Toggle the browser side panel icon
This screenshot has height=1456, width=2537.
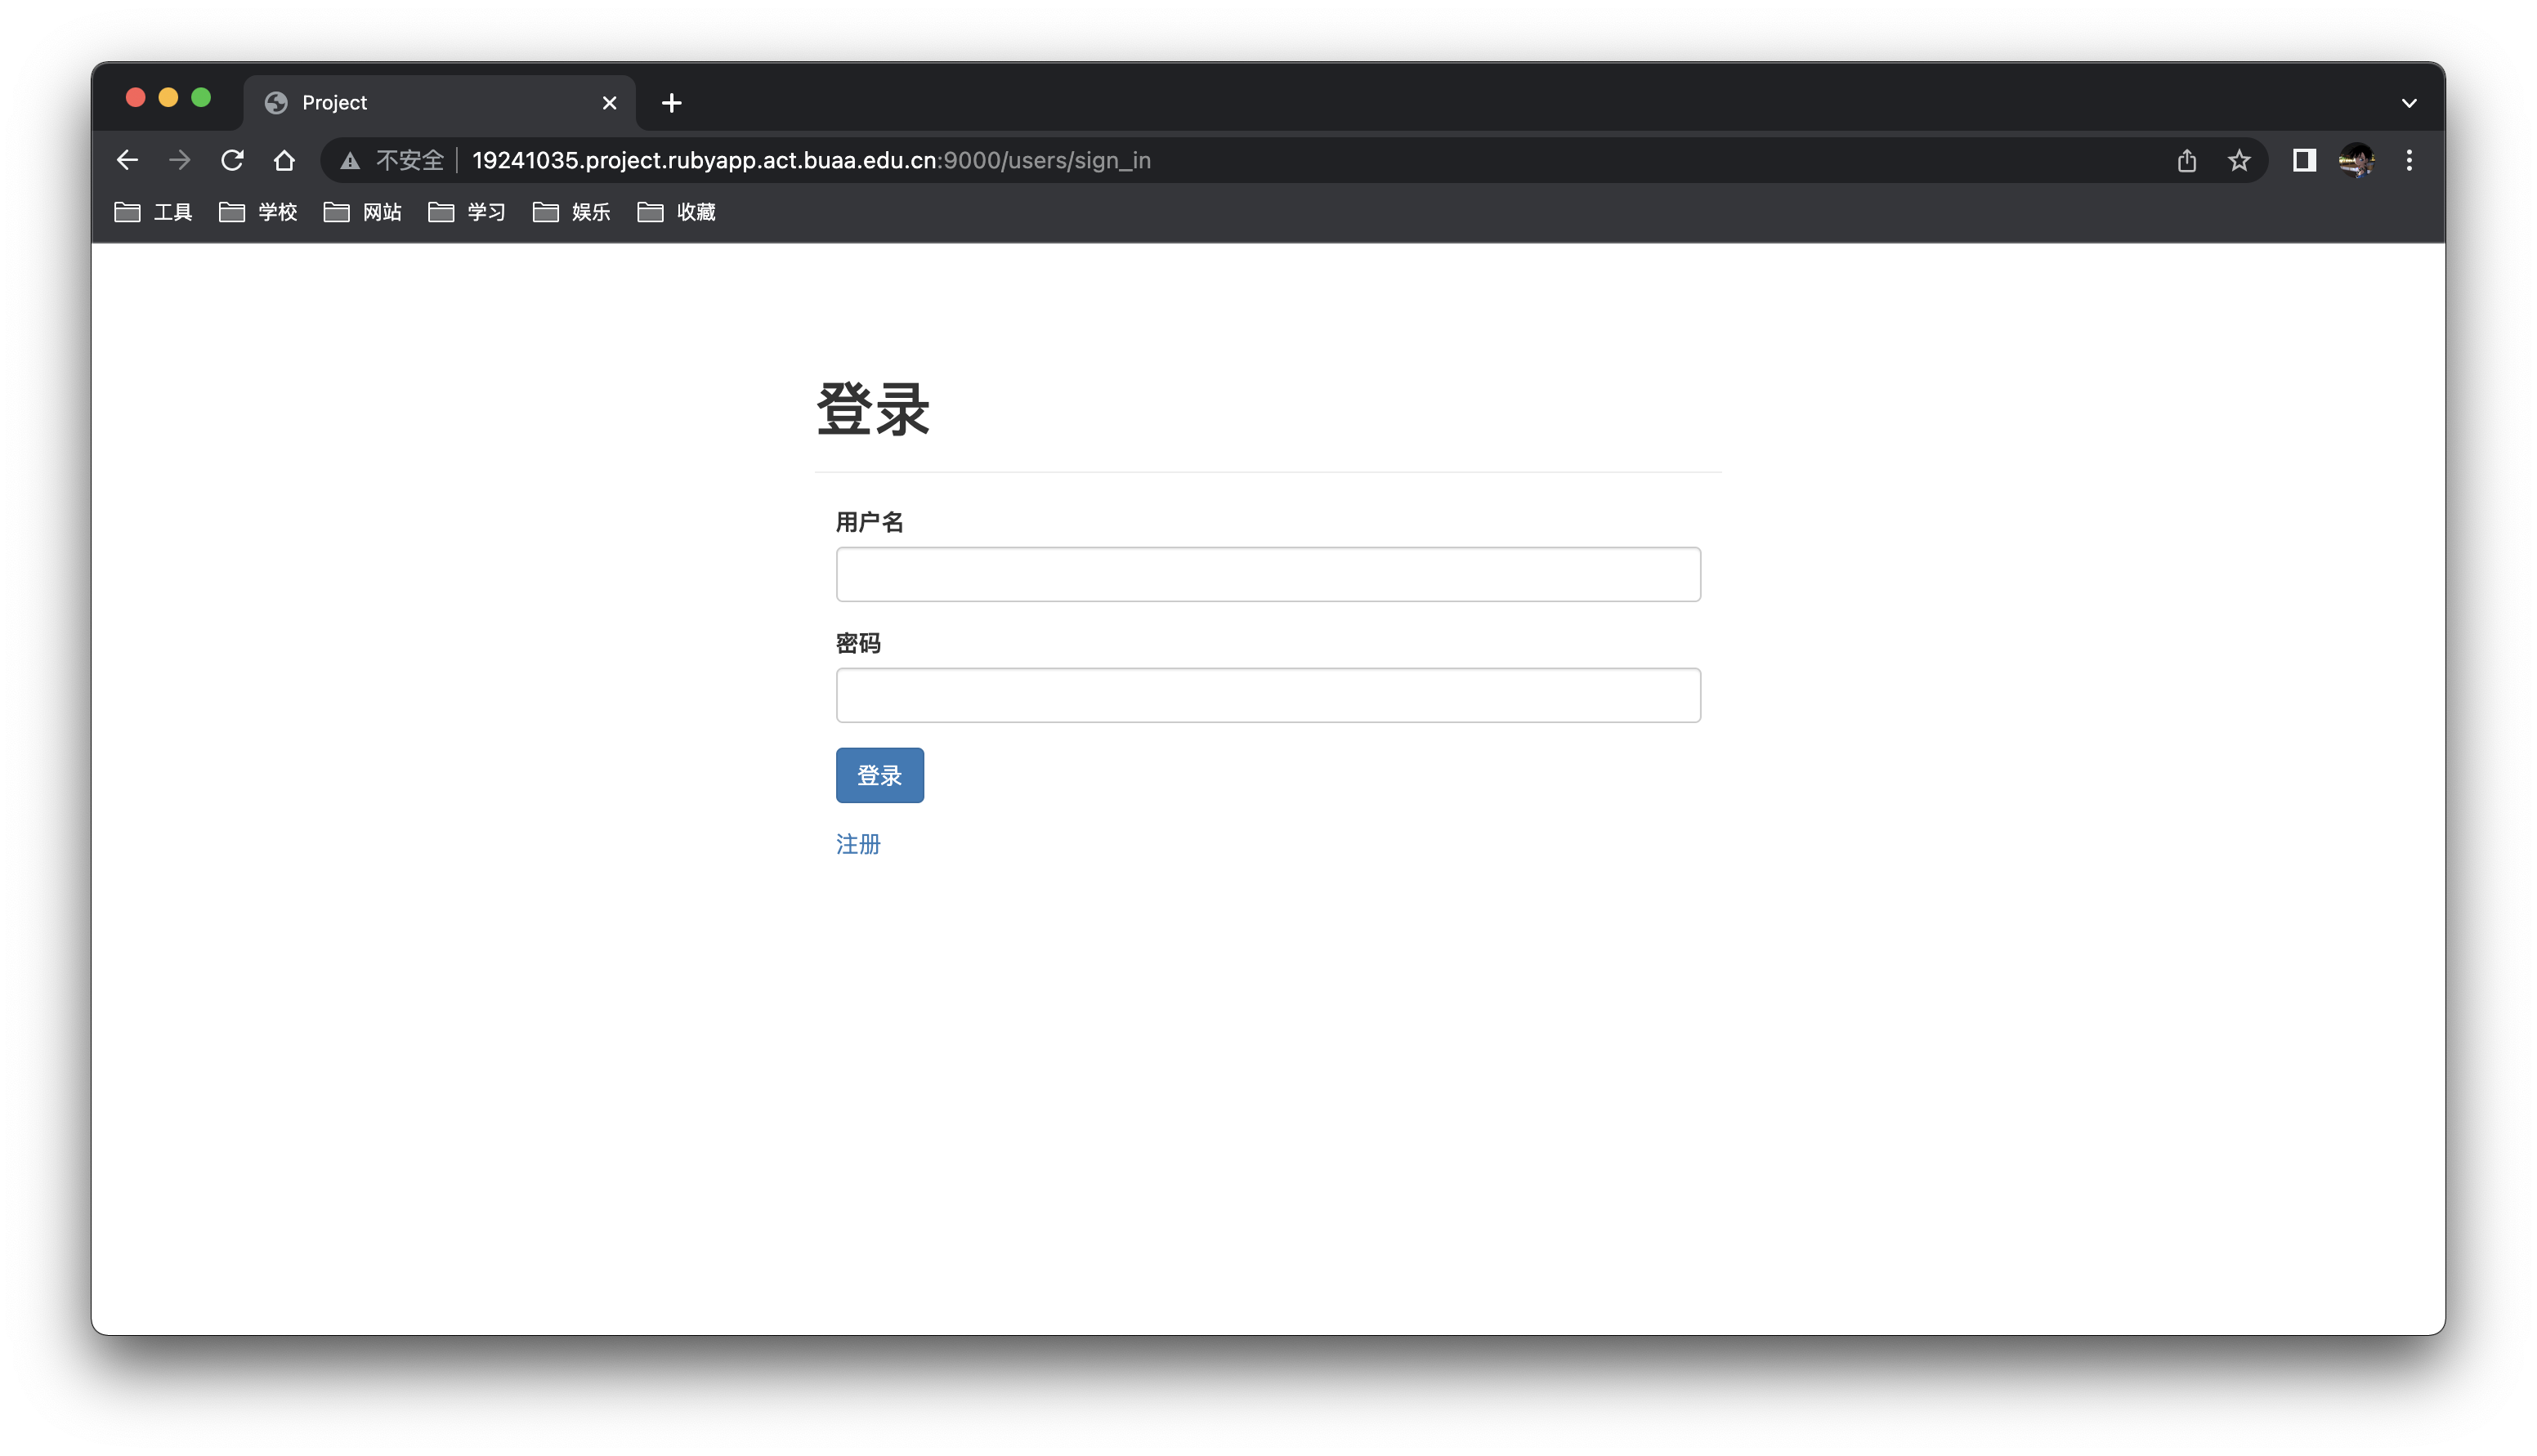point(2304,160)
